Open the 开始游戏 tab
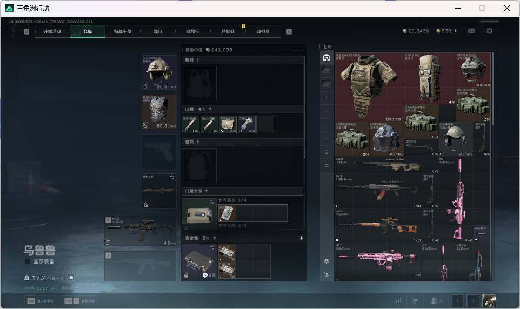 tap(52, 31)
